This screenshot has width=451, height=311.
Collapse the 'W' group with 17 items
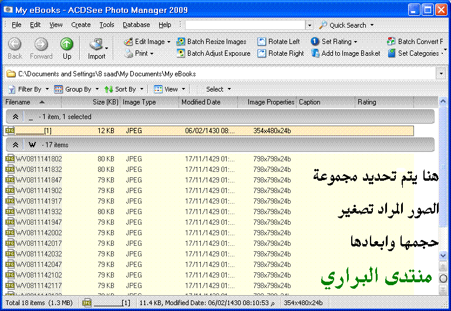coord(15,145)
